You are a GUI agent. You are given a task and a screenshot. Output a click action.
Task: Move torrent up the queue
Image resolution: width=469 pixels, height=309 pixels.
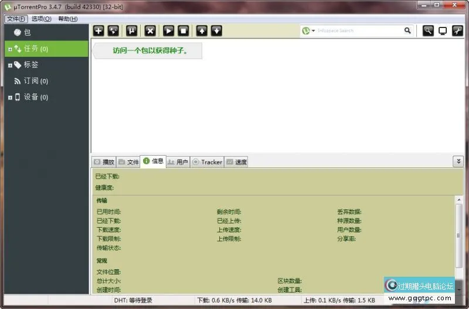click(202, 30)
